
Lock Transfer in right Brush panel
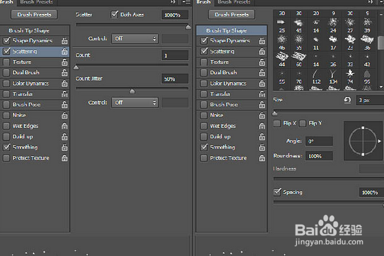(262, 94)
